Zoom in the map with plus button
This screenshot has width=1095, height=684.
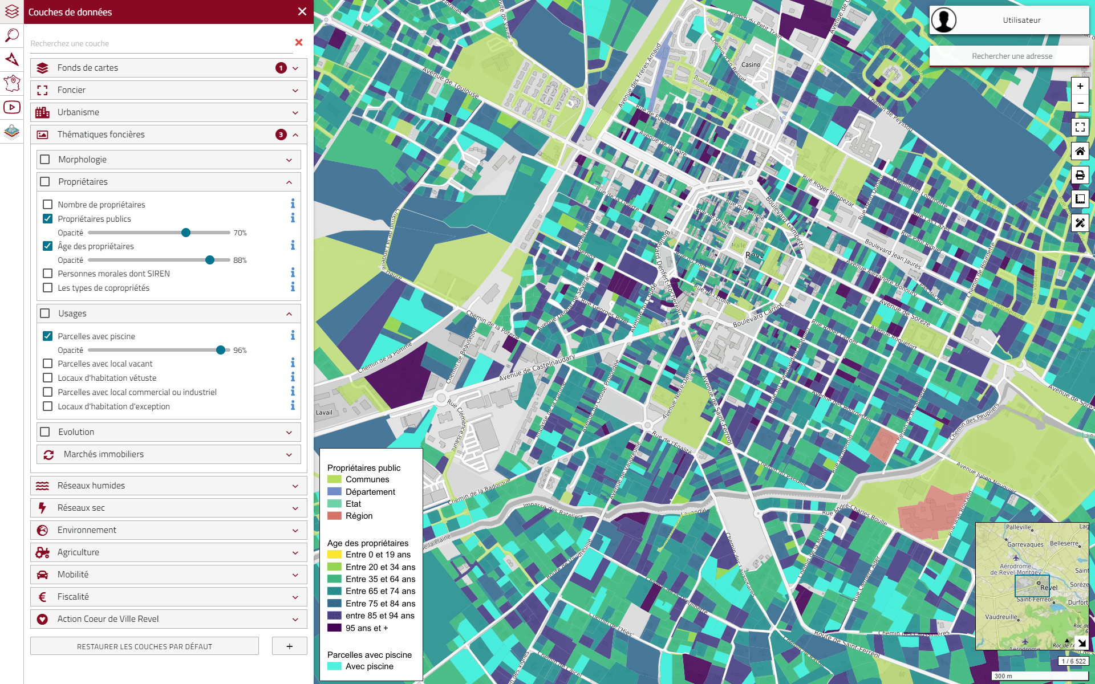tap(1080, 86)
